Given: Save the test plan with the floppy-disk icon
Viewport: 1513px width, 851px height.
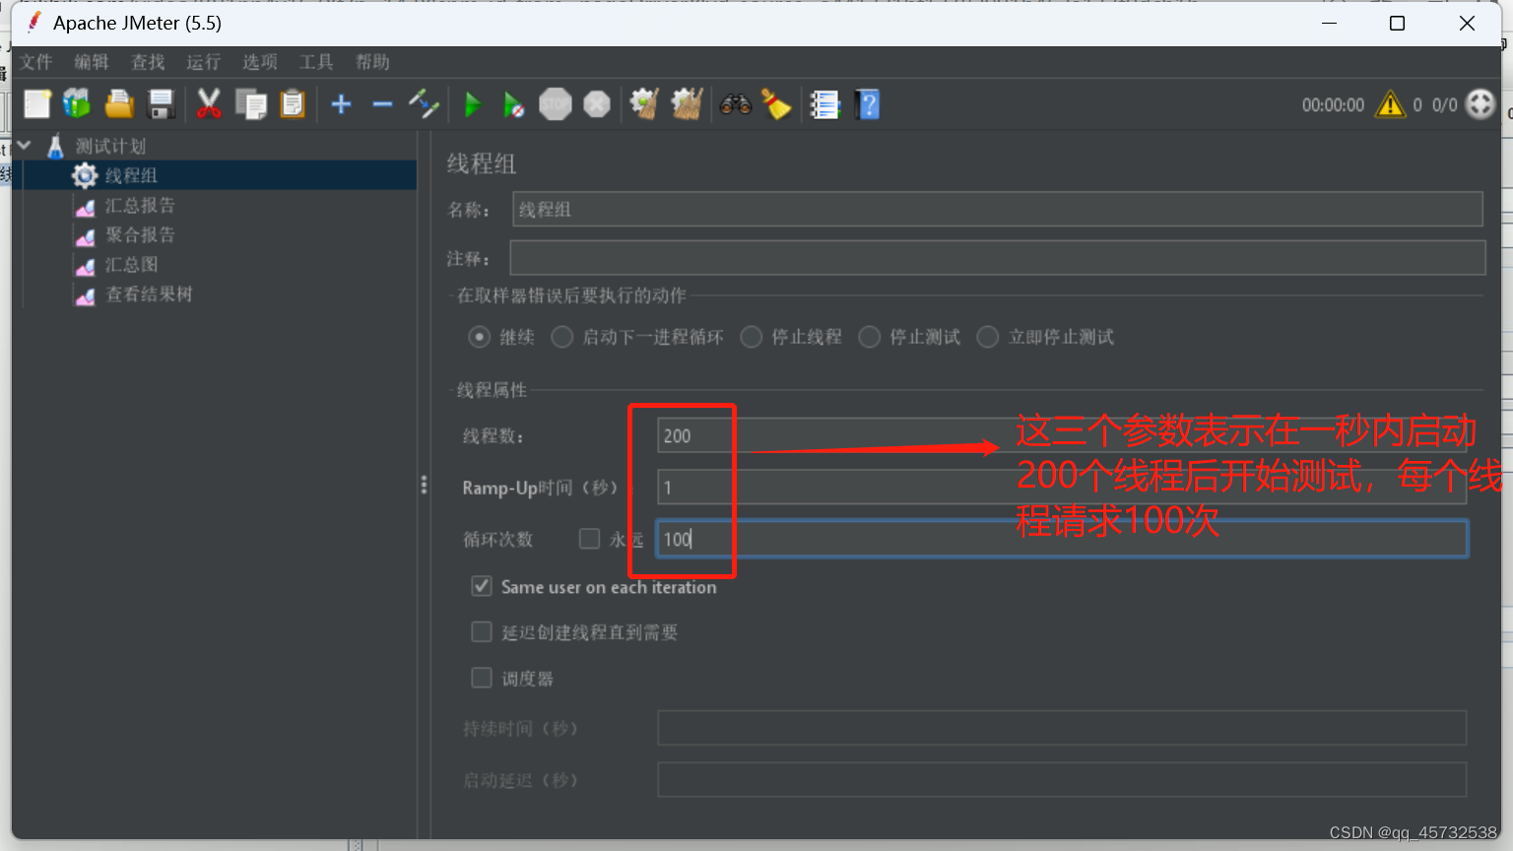Looking at the screenshot, I should [161, 103].
